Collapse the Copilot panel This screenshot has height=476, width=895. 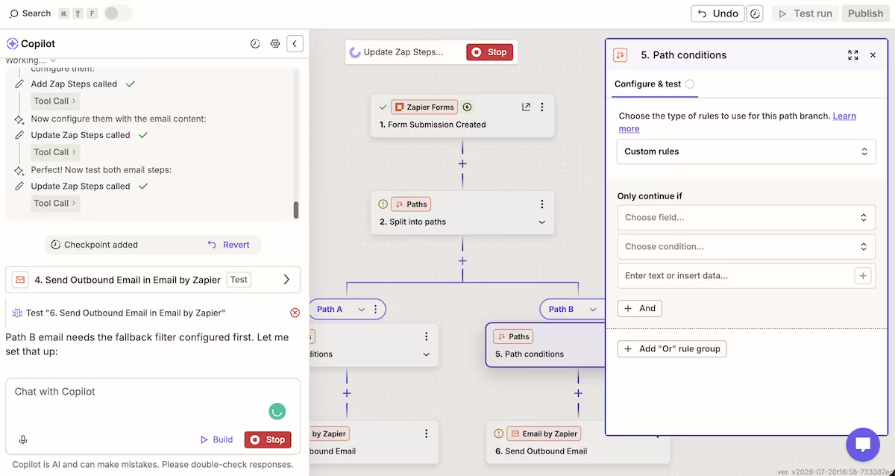coord(295,44)
